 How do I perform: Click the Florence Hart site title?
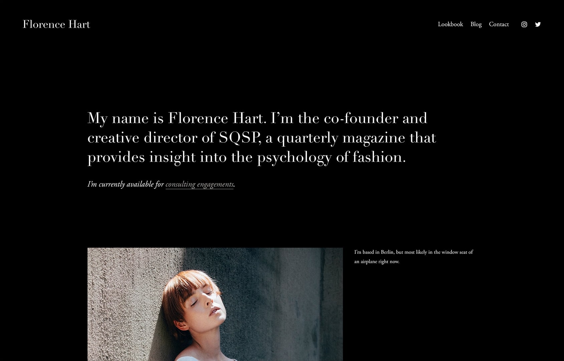pos(56,24)
